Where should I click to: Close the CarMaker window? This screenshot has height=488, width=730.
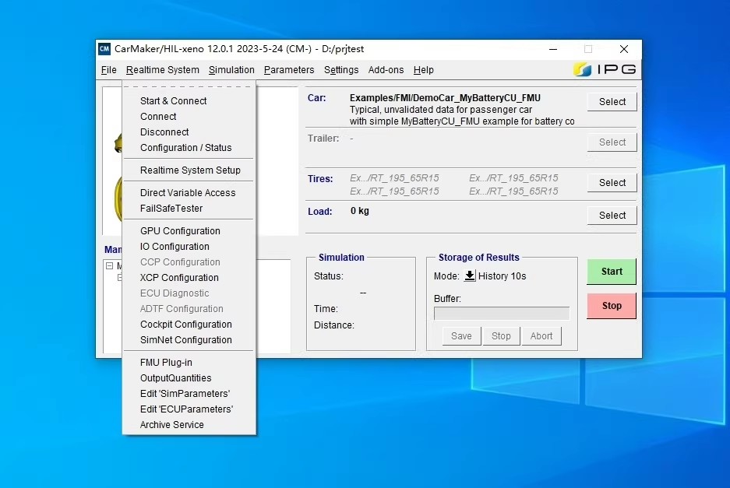pyautogui.click(x=624, y=49)
